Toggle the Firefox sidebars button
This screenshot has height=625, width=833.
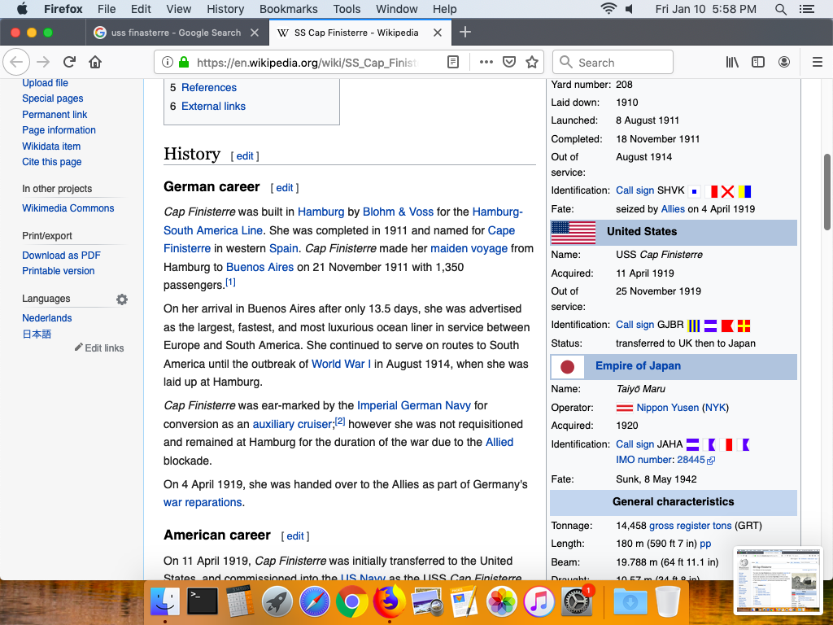coord(758,63)
